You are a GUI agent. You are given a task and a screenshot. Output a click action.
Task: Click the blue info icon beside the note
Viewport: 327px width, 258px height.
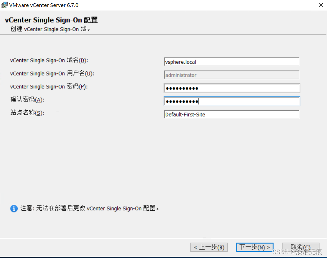click(x=14, y=208)
